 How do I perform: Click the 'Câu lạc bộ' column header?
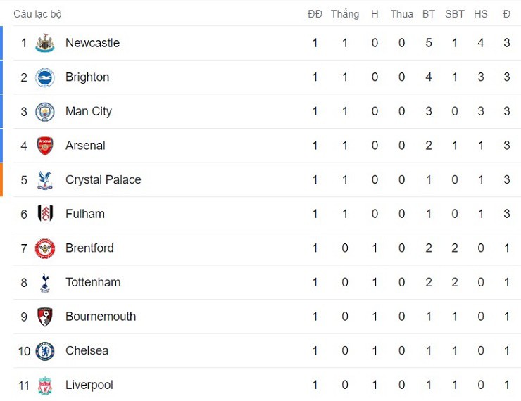pyautogui.click(x=37, y=14)
